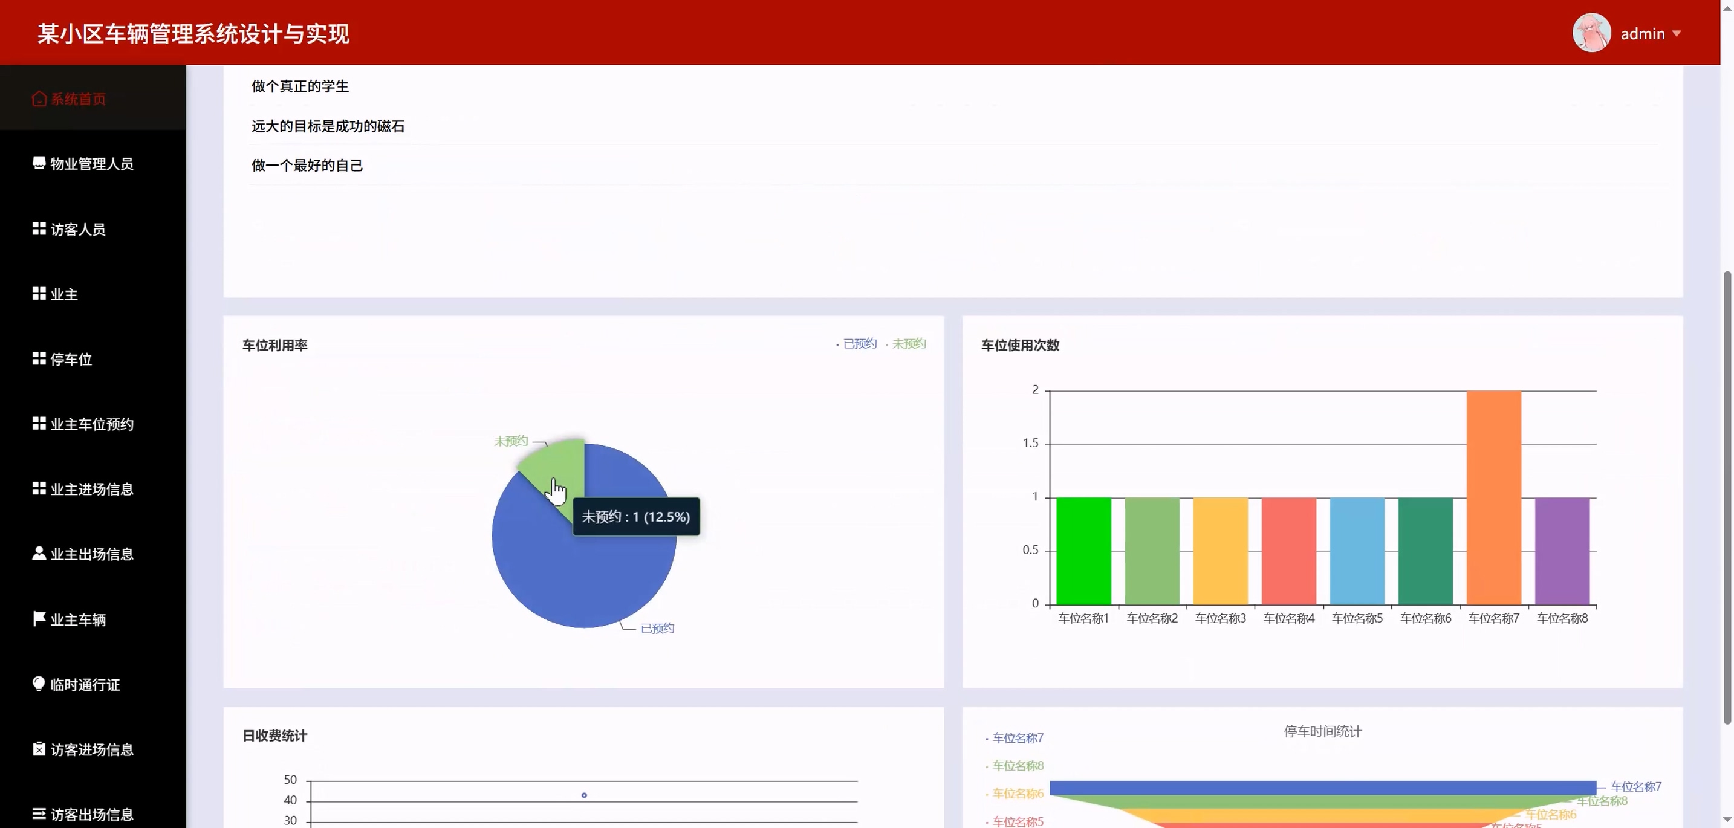The image size is (1734, 828).
Task: Click the icon next to 物业管理人员
Action: coord(39,163)
